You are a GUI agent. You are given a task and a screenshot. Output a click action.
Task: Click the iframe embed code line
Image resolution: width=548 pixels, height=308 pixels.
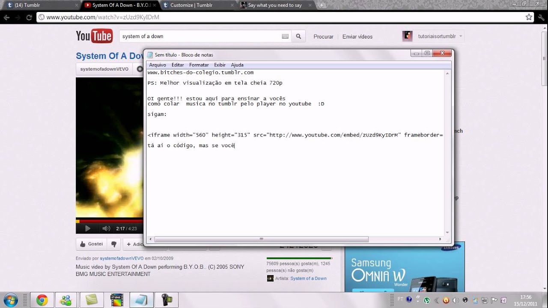coord(295,135)
